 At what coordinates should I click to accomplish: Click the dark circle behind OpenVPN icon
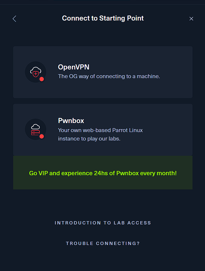(x=29, y=67)
